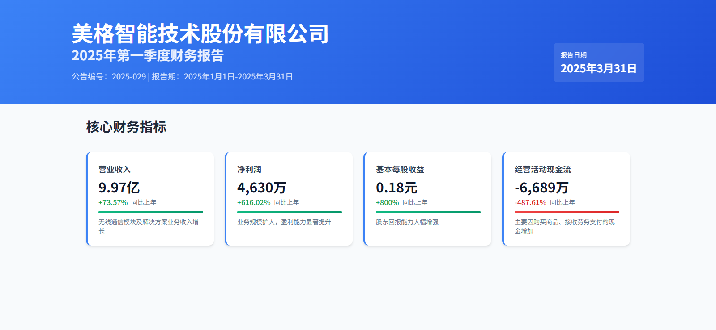Click the -487.61% change figure
This screenshot has width=716, height=330.
pos(530,202)
